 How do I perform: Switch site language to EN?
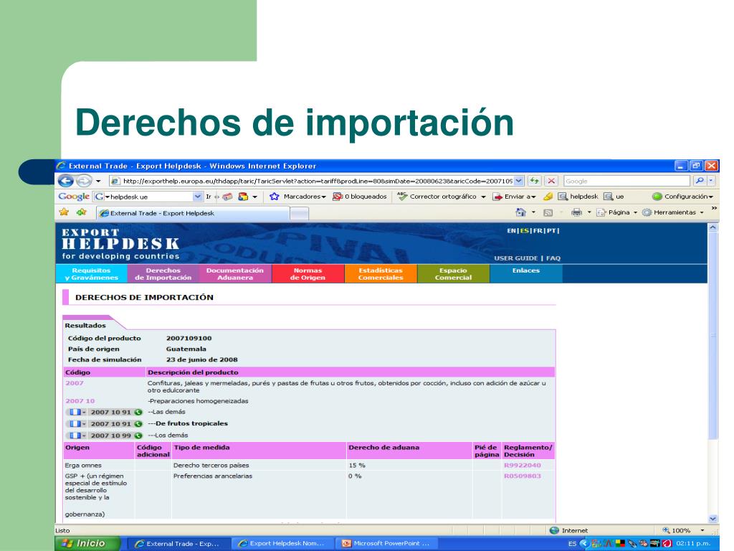[x=511, y=230]
